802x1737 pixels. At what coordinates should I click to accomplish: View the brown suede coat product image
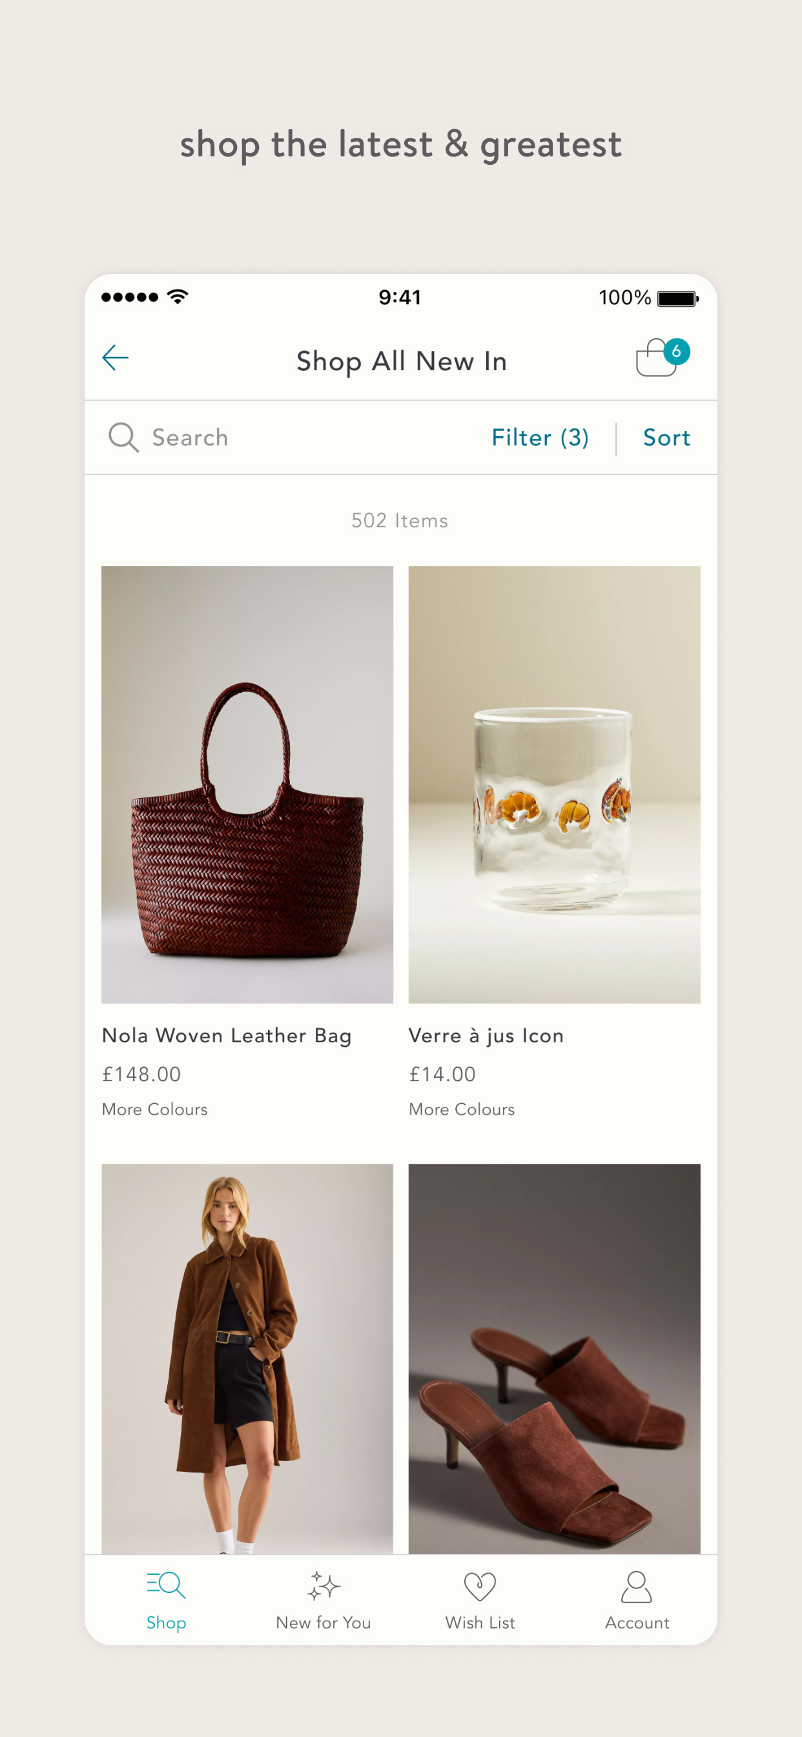[x=247, y=1359]
